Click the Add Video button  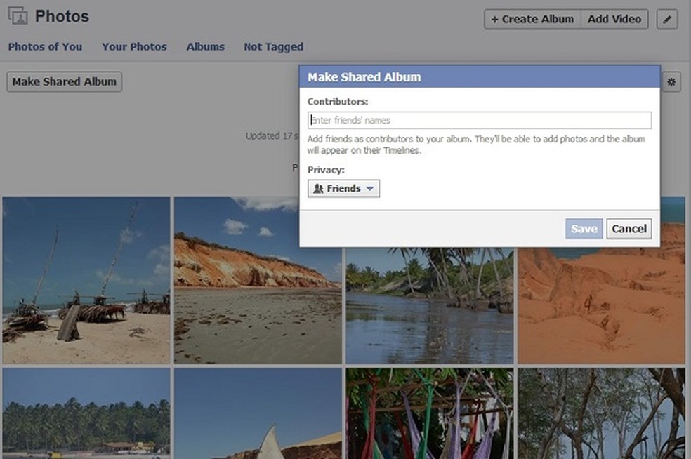614,20
